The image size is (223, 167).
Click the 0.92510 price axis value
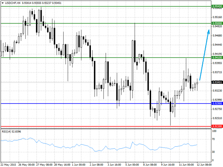pyautogui.click(x=217, y=118)
